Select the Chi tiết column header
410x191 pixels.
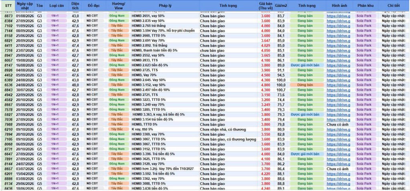point(394,6)
